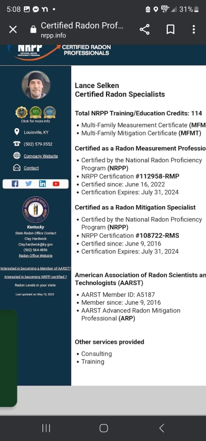Screen dimensions: 206x441
Task: Tap the Android home button
Action: pos(104,428)
